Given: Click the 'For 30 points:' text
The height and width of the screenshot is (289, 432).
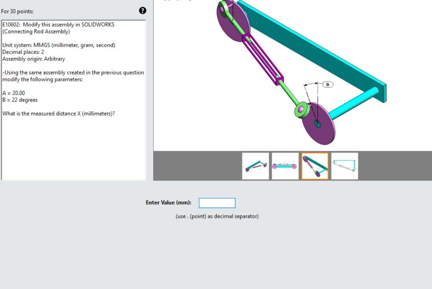Looking at the screenshot, I should 17,11.
